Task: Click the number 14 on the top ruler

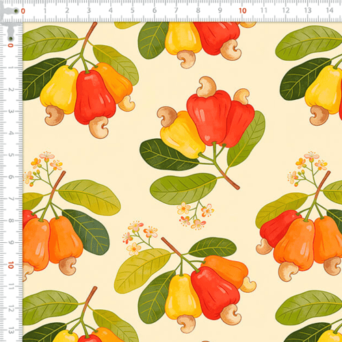Action: (x=330, y=10)
